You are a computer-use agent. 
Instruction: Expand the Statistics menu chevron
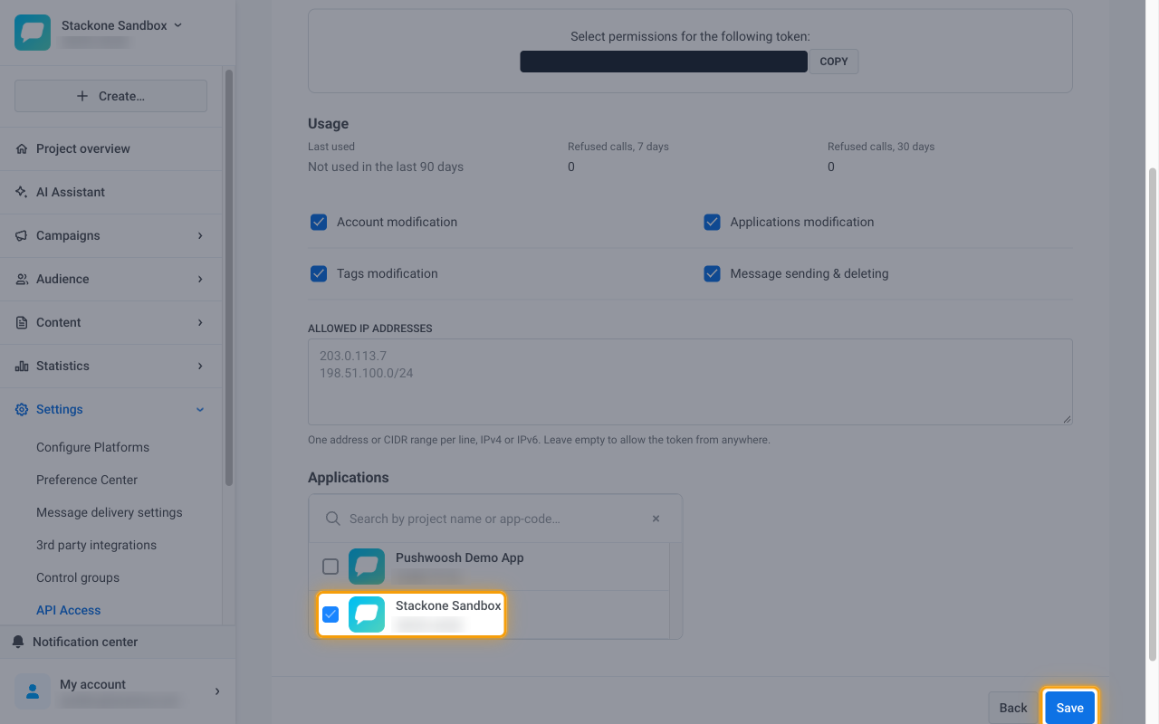[200, 366]
